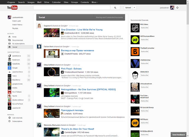Open Watch Later in sidebar
Screen dimensions: 189x137
17,21
